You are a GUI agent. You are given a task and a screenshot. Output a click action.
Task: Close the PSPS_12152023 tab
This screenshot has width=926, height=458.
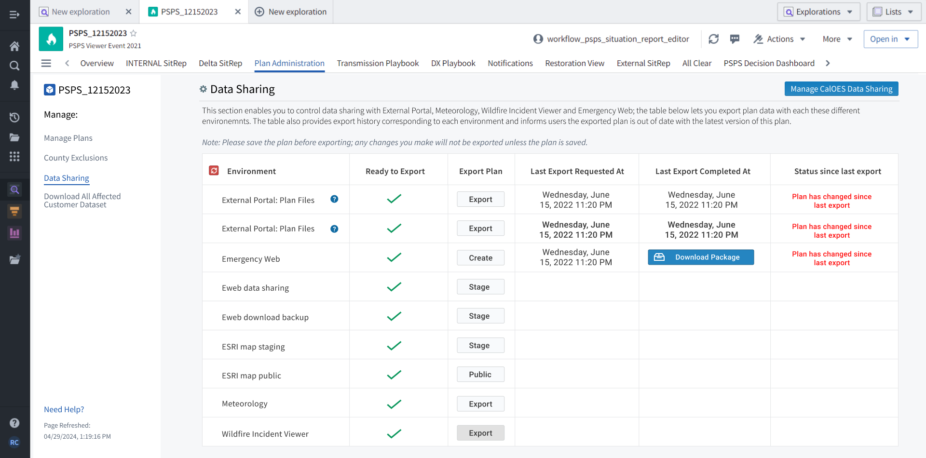238,12
